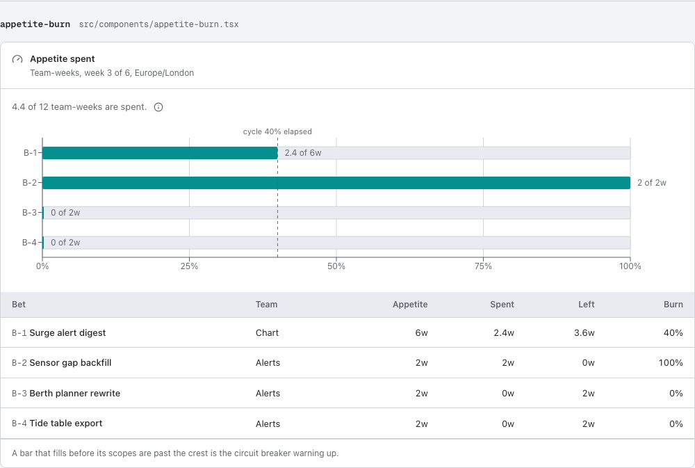
Task: Click the 'Team-weeks, week 3 of 6' subtitle
Action: pos(112,73)
